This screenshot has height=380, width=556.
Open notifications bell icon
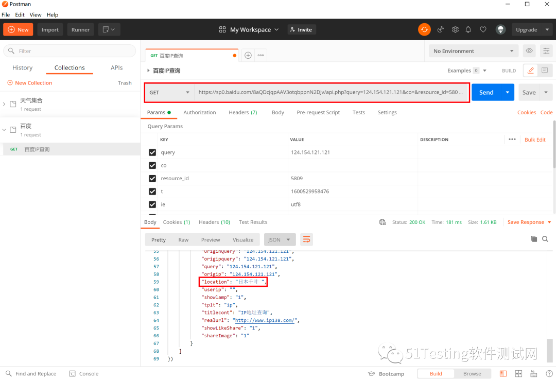pyautogui.click(x=469, y=29)
